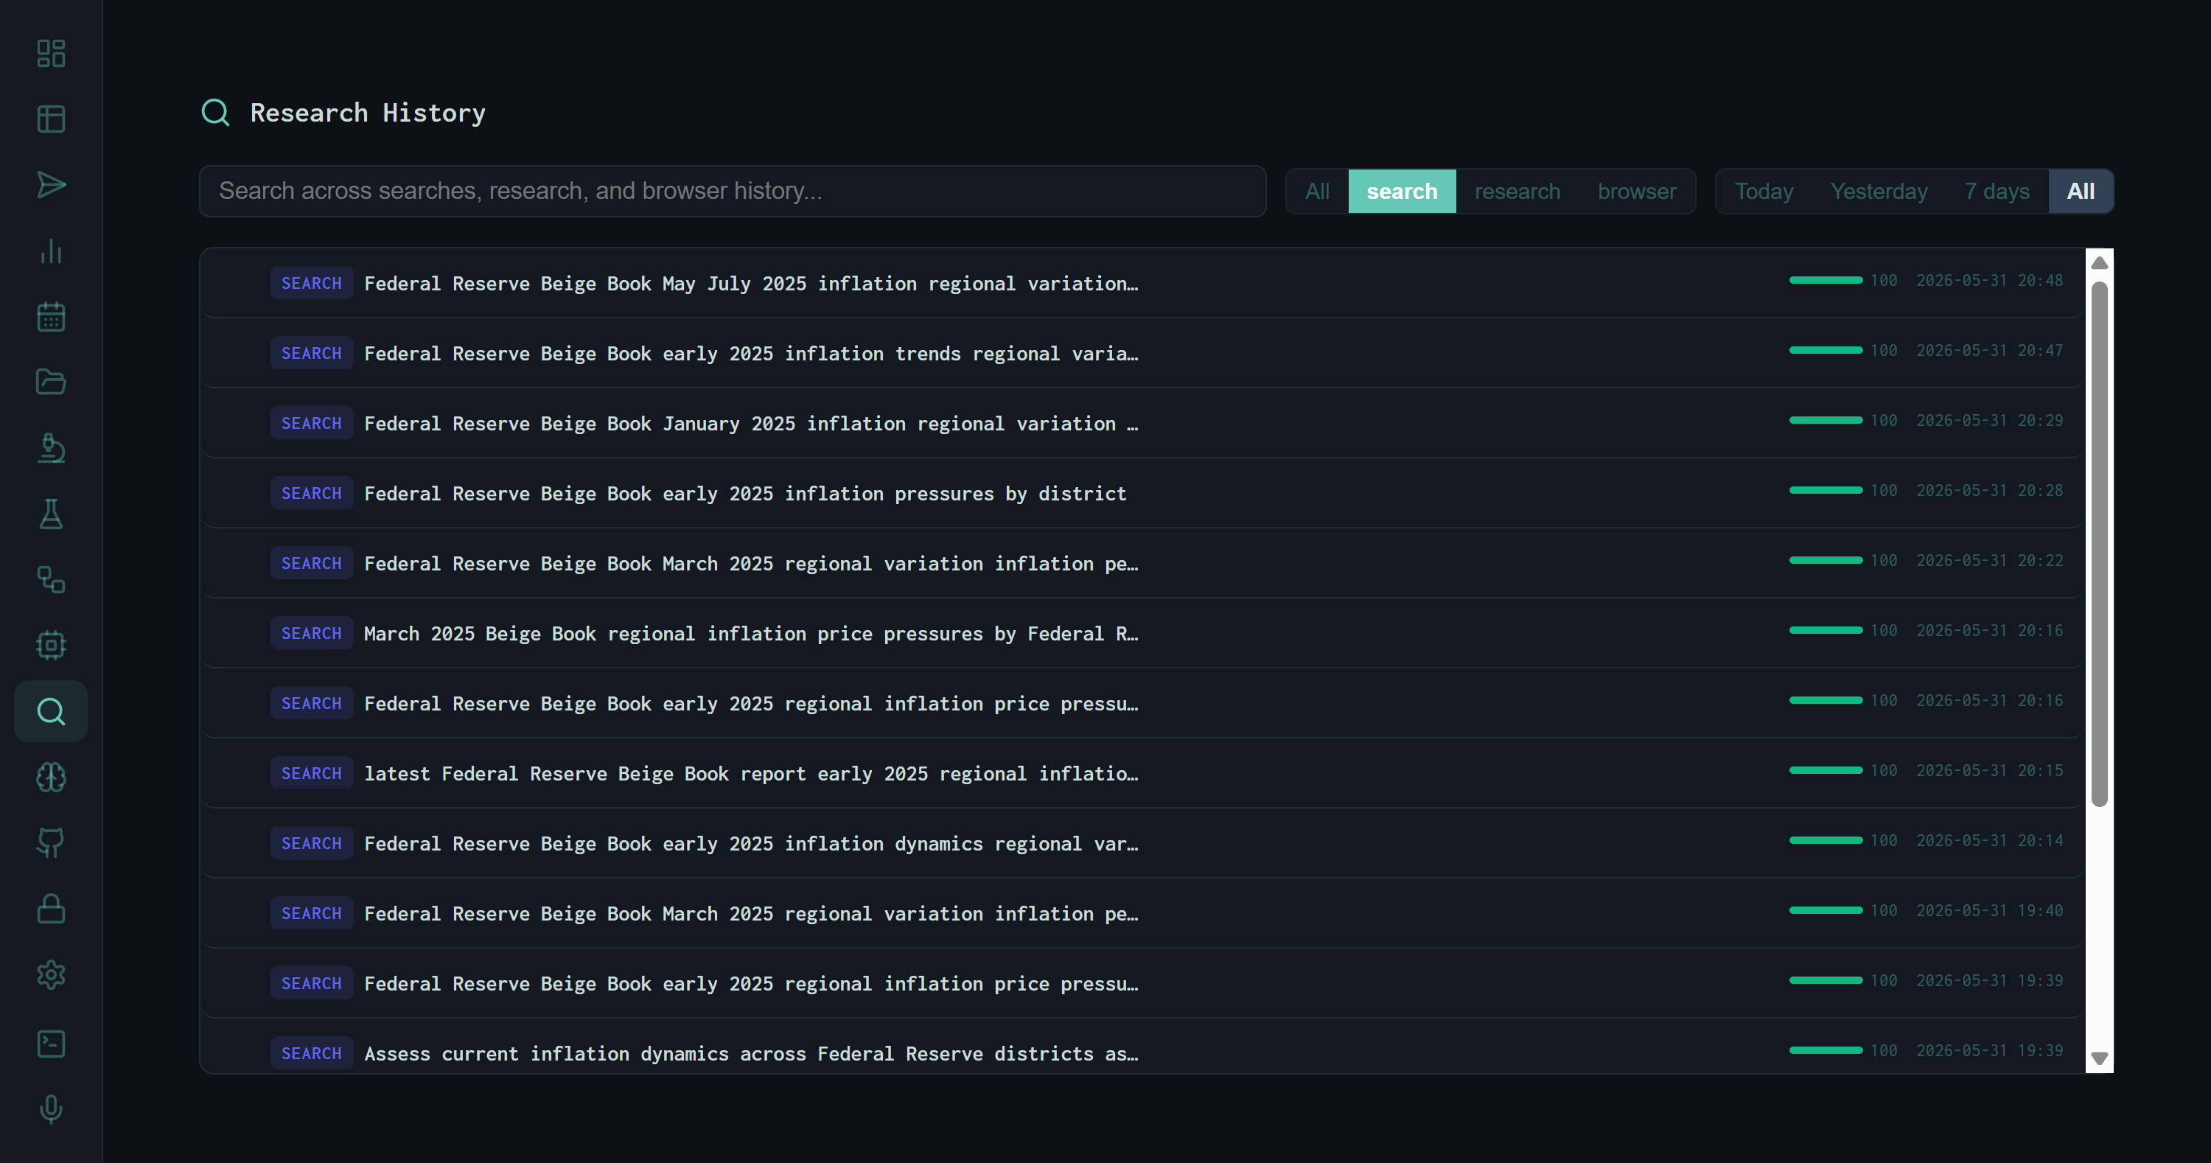
Task: Click timestamp 2026-05-31 20:14
Action: 1990,839
